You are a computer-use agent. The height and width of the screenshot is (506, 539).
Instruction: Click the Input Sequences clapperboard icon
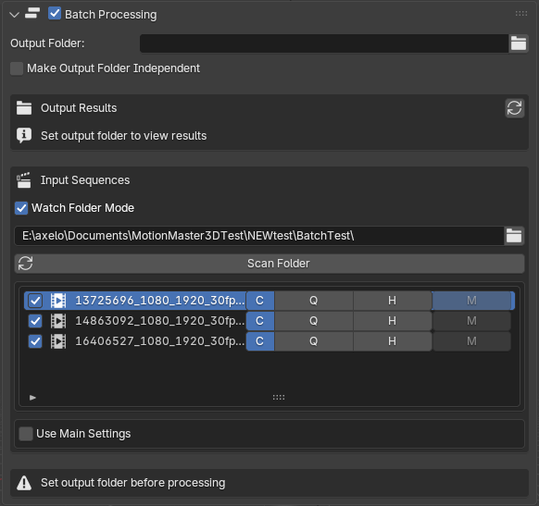24,180
